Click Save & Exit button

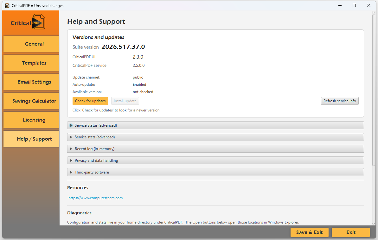(x=309, y=232)
